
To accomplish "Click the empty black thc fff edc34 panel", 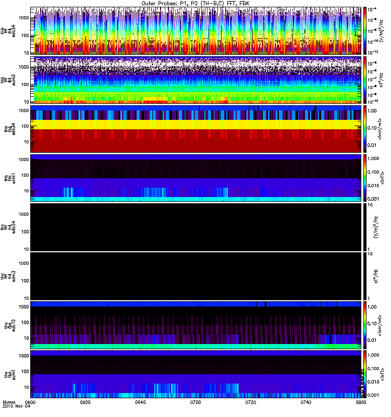I will 196,227.
